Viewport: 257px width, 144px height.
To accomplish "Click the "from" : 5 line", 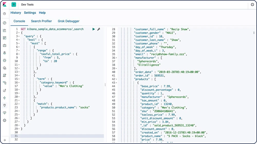I will 51,58.
